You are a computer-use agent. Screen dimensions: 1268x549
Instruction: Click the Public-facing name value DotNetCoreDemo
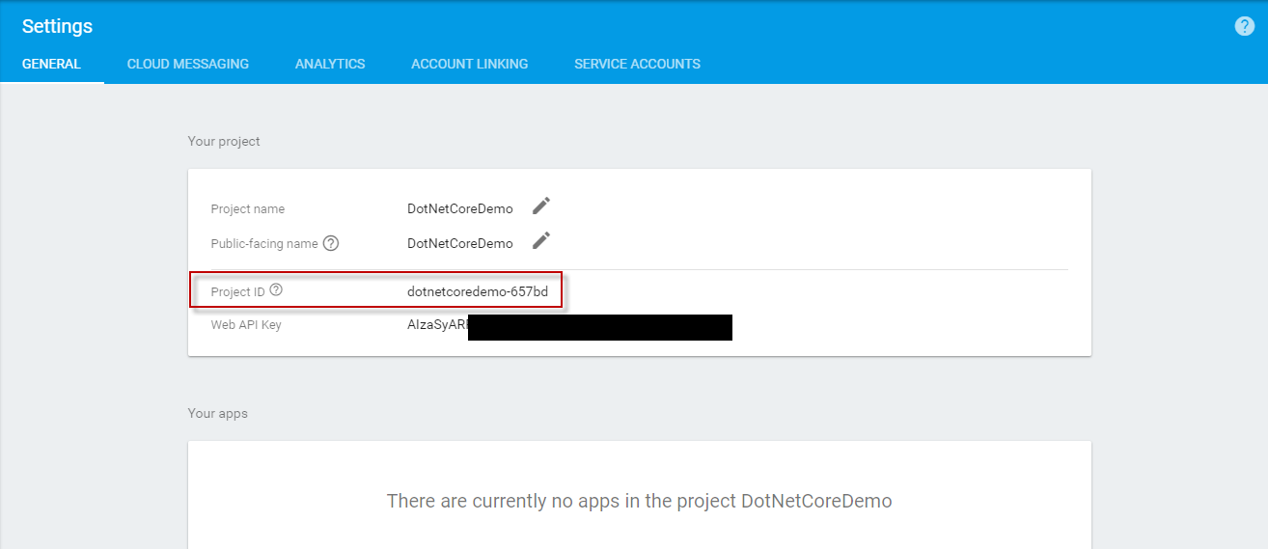pyautogui.click(x=460, y=243)
